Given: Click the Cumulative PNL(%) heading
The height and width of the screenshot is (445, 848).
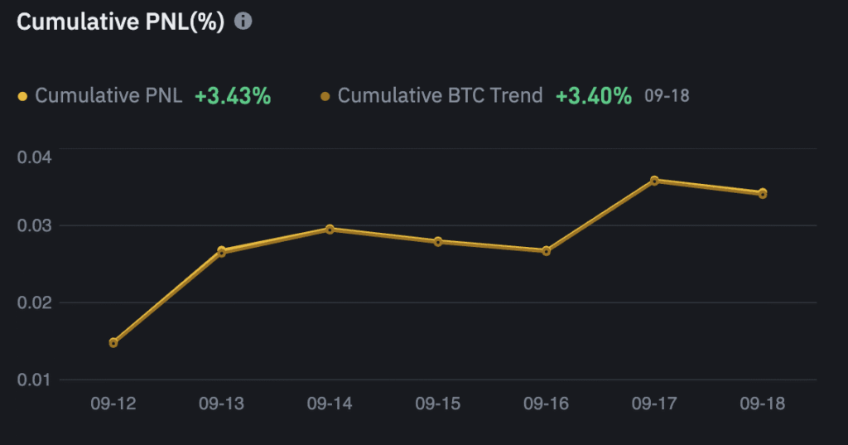Looking at the screenshot, I should coord(120,22).
